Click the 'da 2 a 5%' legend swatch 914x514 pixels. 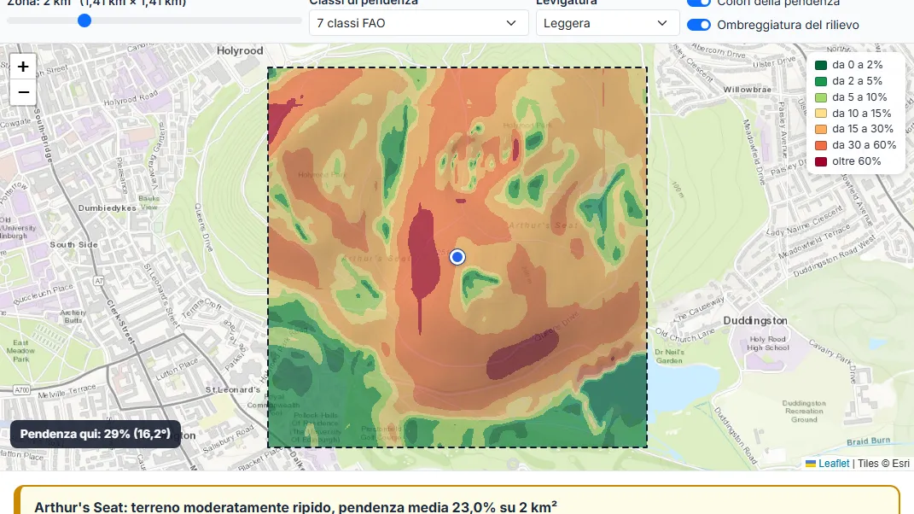coord(821,81)
